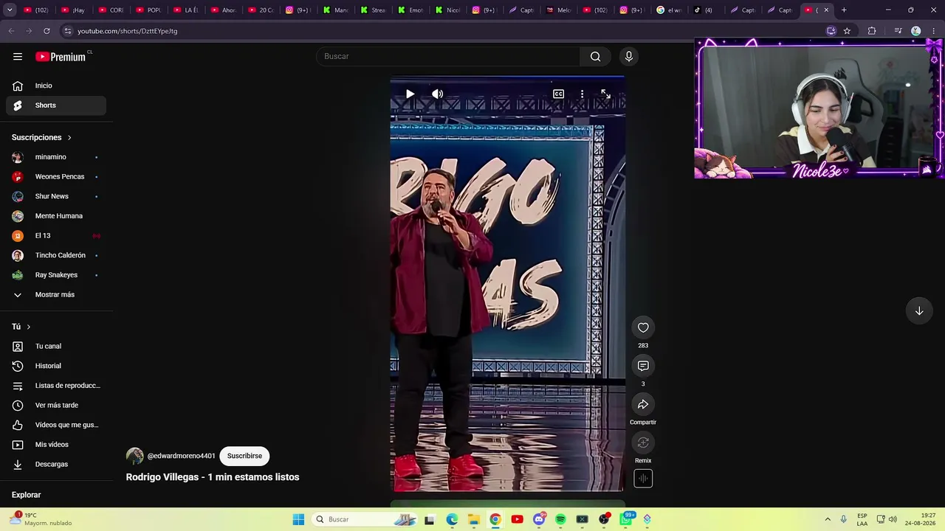Open the Ray Snakeyes channel
Viewport: 945px width, 531px height.
click(56, 275)
